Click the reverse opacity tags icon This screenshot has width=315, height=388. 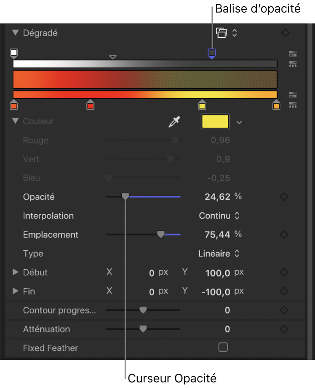point(293,54)
